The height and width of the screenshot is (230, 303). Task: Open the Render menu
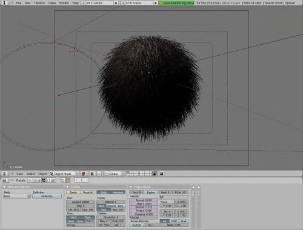[64, 3]
